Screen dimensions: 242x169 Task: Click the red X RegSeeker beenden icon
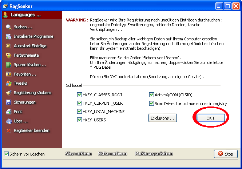tap(9, 130)
